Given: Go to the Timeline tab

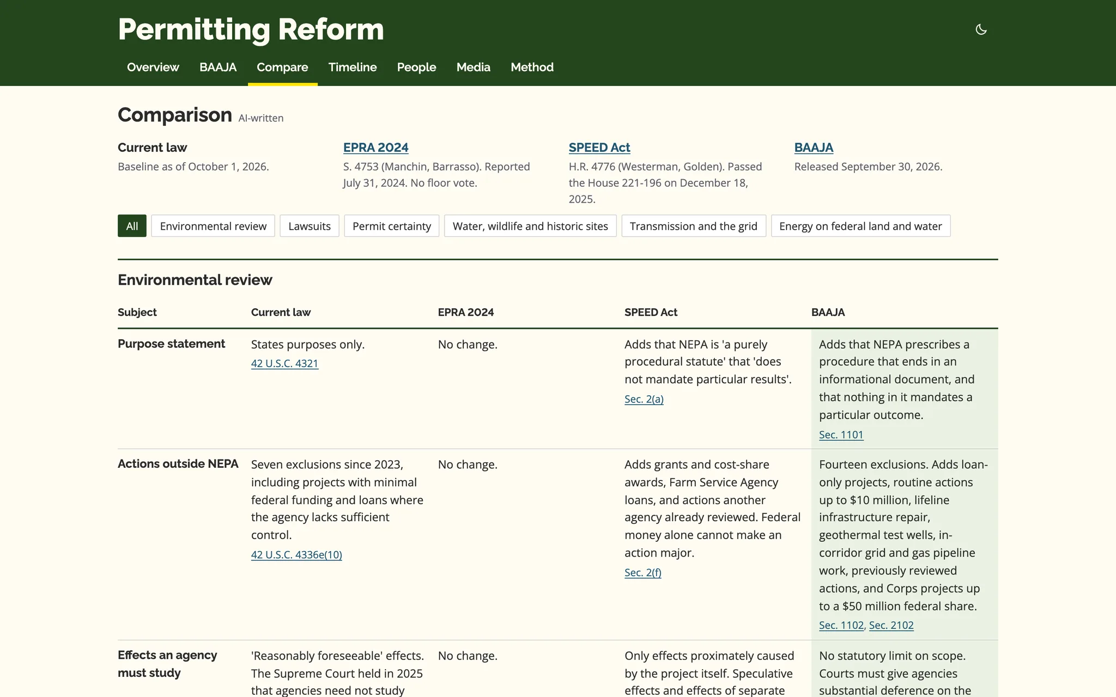Looking at the screenshot, I should tap(353, 67).
